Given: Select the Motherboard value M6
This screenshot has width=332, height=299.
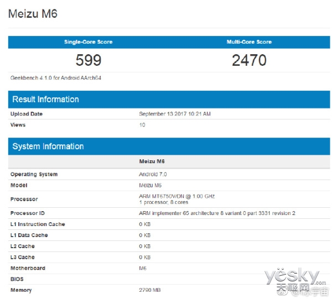Looking at the screenshot, I should point(143,268).
